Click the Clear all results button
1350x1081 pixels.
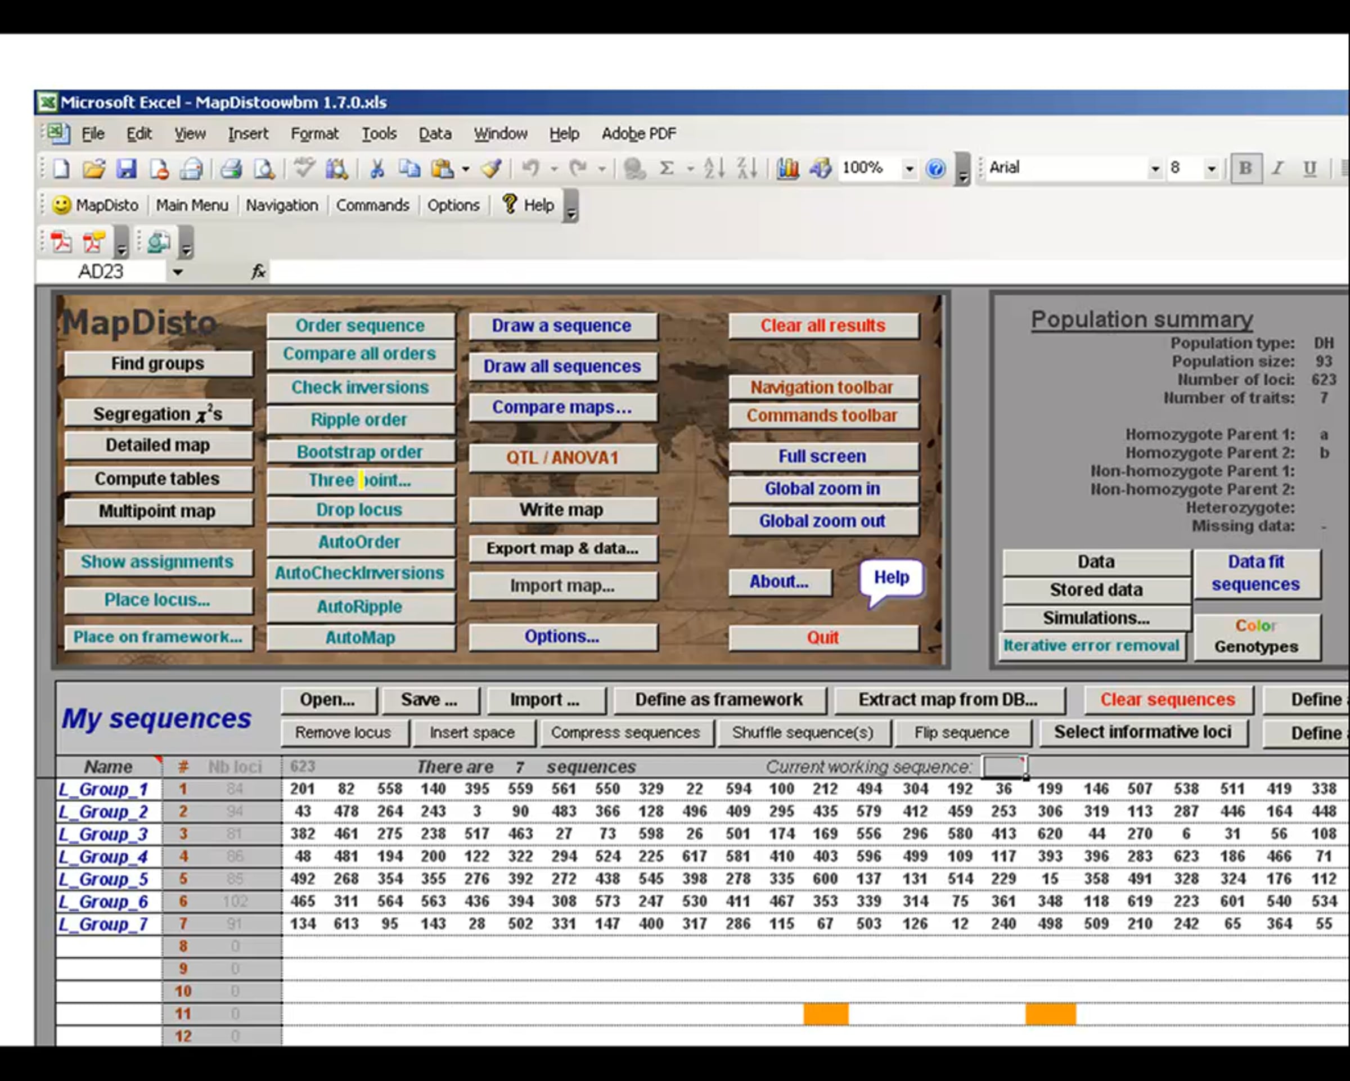tap(823, 326)
